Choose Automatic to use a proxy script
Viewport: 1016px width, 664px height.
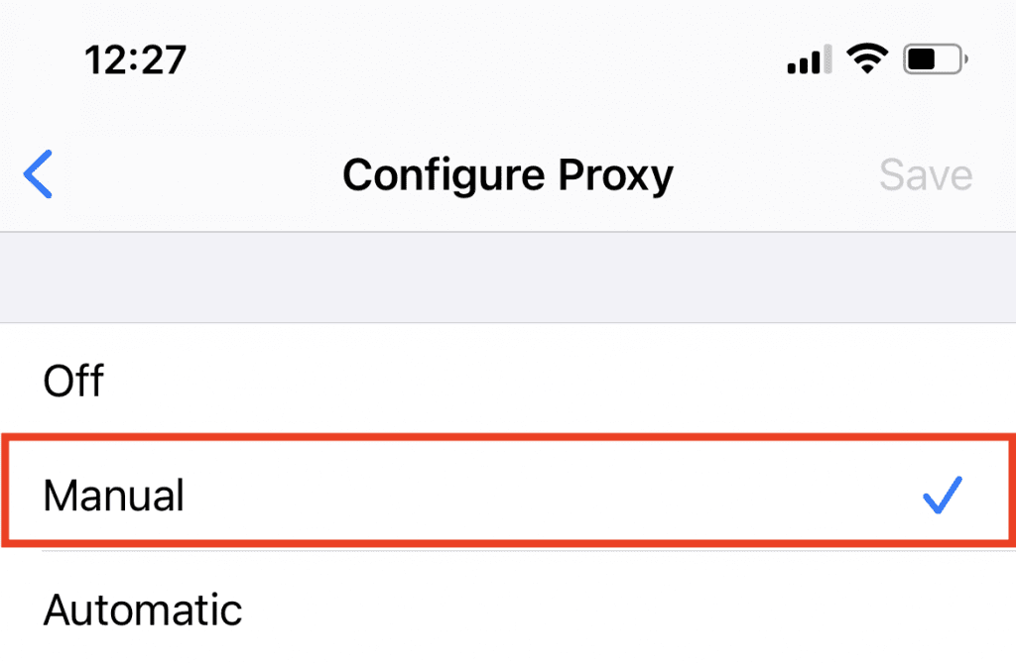(x=142, y=610)
